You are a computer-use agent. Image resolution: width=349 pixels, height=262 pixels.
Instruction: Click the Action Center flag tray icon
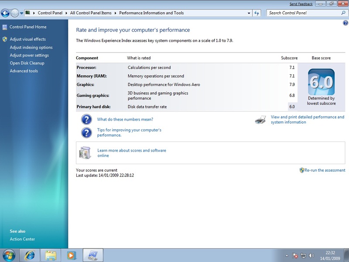coord(295,256)
